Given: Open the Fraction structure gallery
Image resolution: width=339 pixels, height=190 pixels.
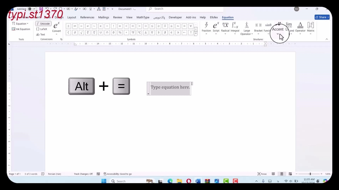Looking at the screenshot, I should 206,28.
